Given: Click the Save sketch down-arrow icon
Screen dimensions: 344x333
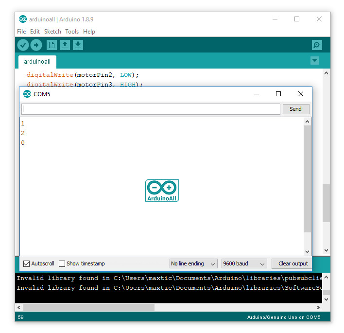Looking at the screenshot, I should (78, 45).
